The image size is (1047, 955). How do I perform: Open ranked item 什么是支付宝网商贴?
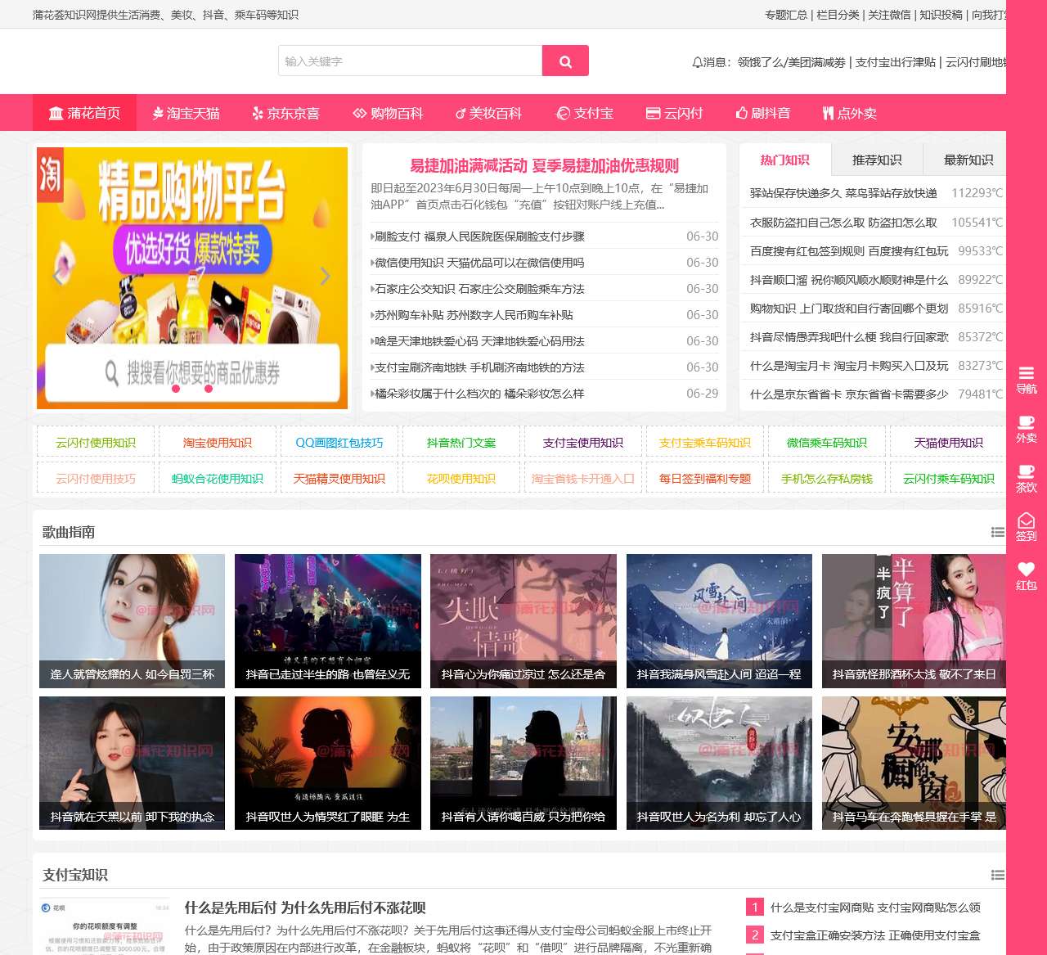875,908
